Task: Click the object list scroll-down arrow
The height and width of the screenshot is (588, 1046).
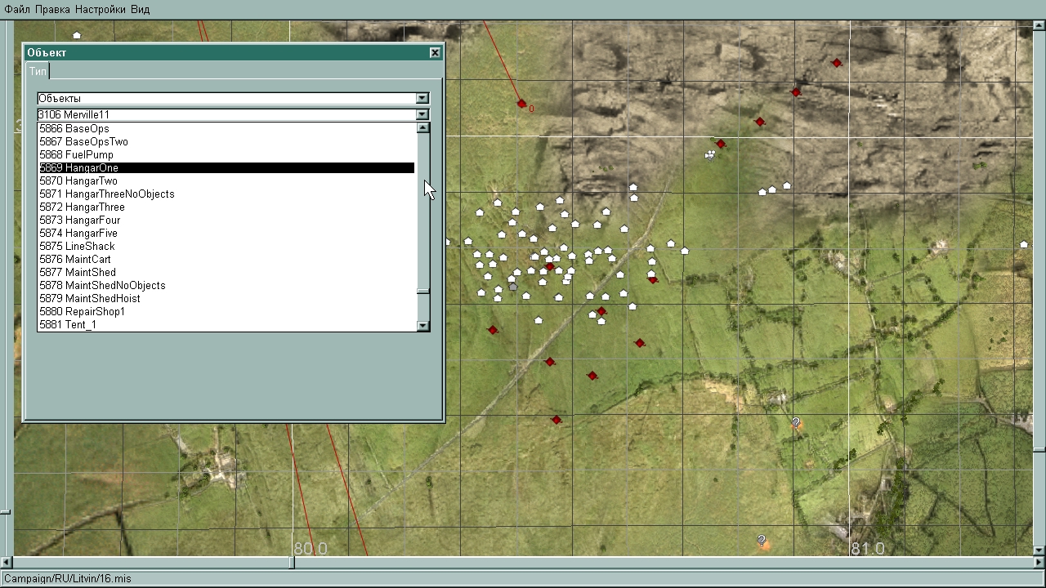Action: 422,325
